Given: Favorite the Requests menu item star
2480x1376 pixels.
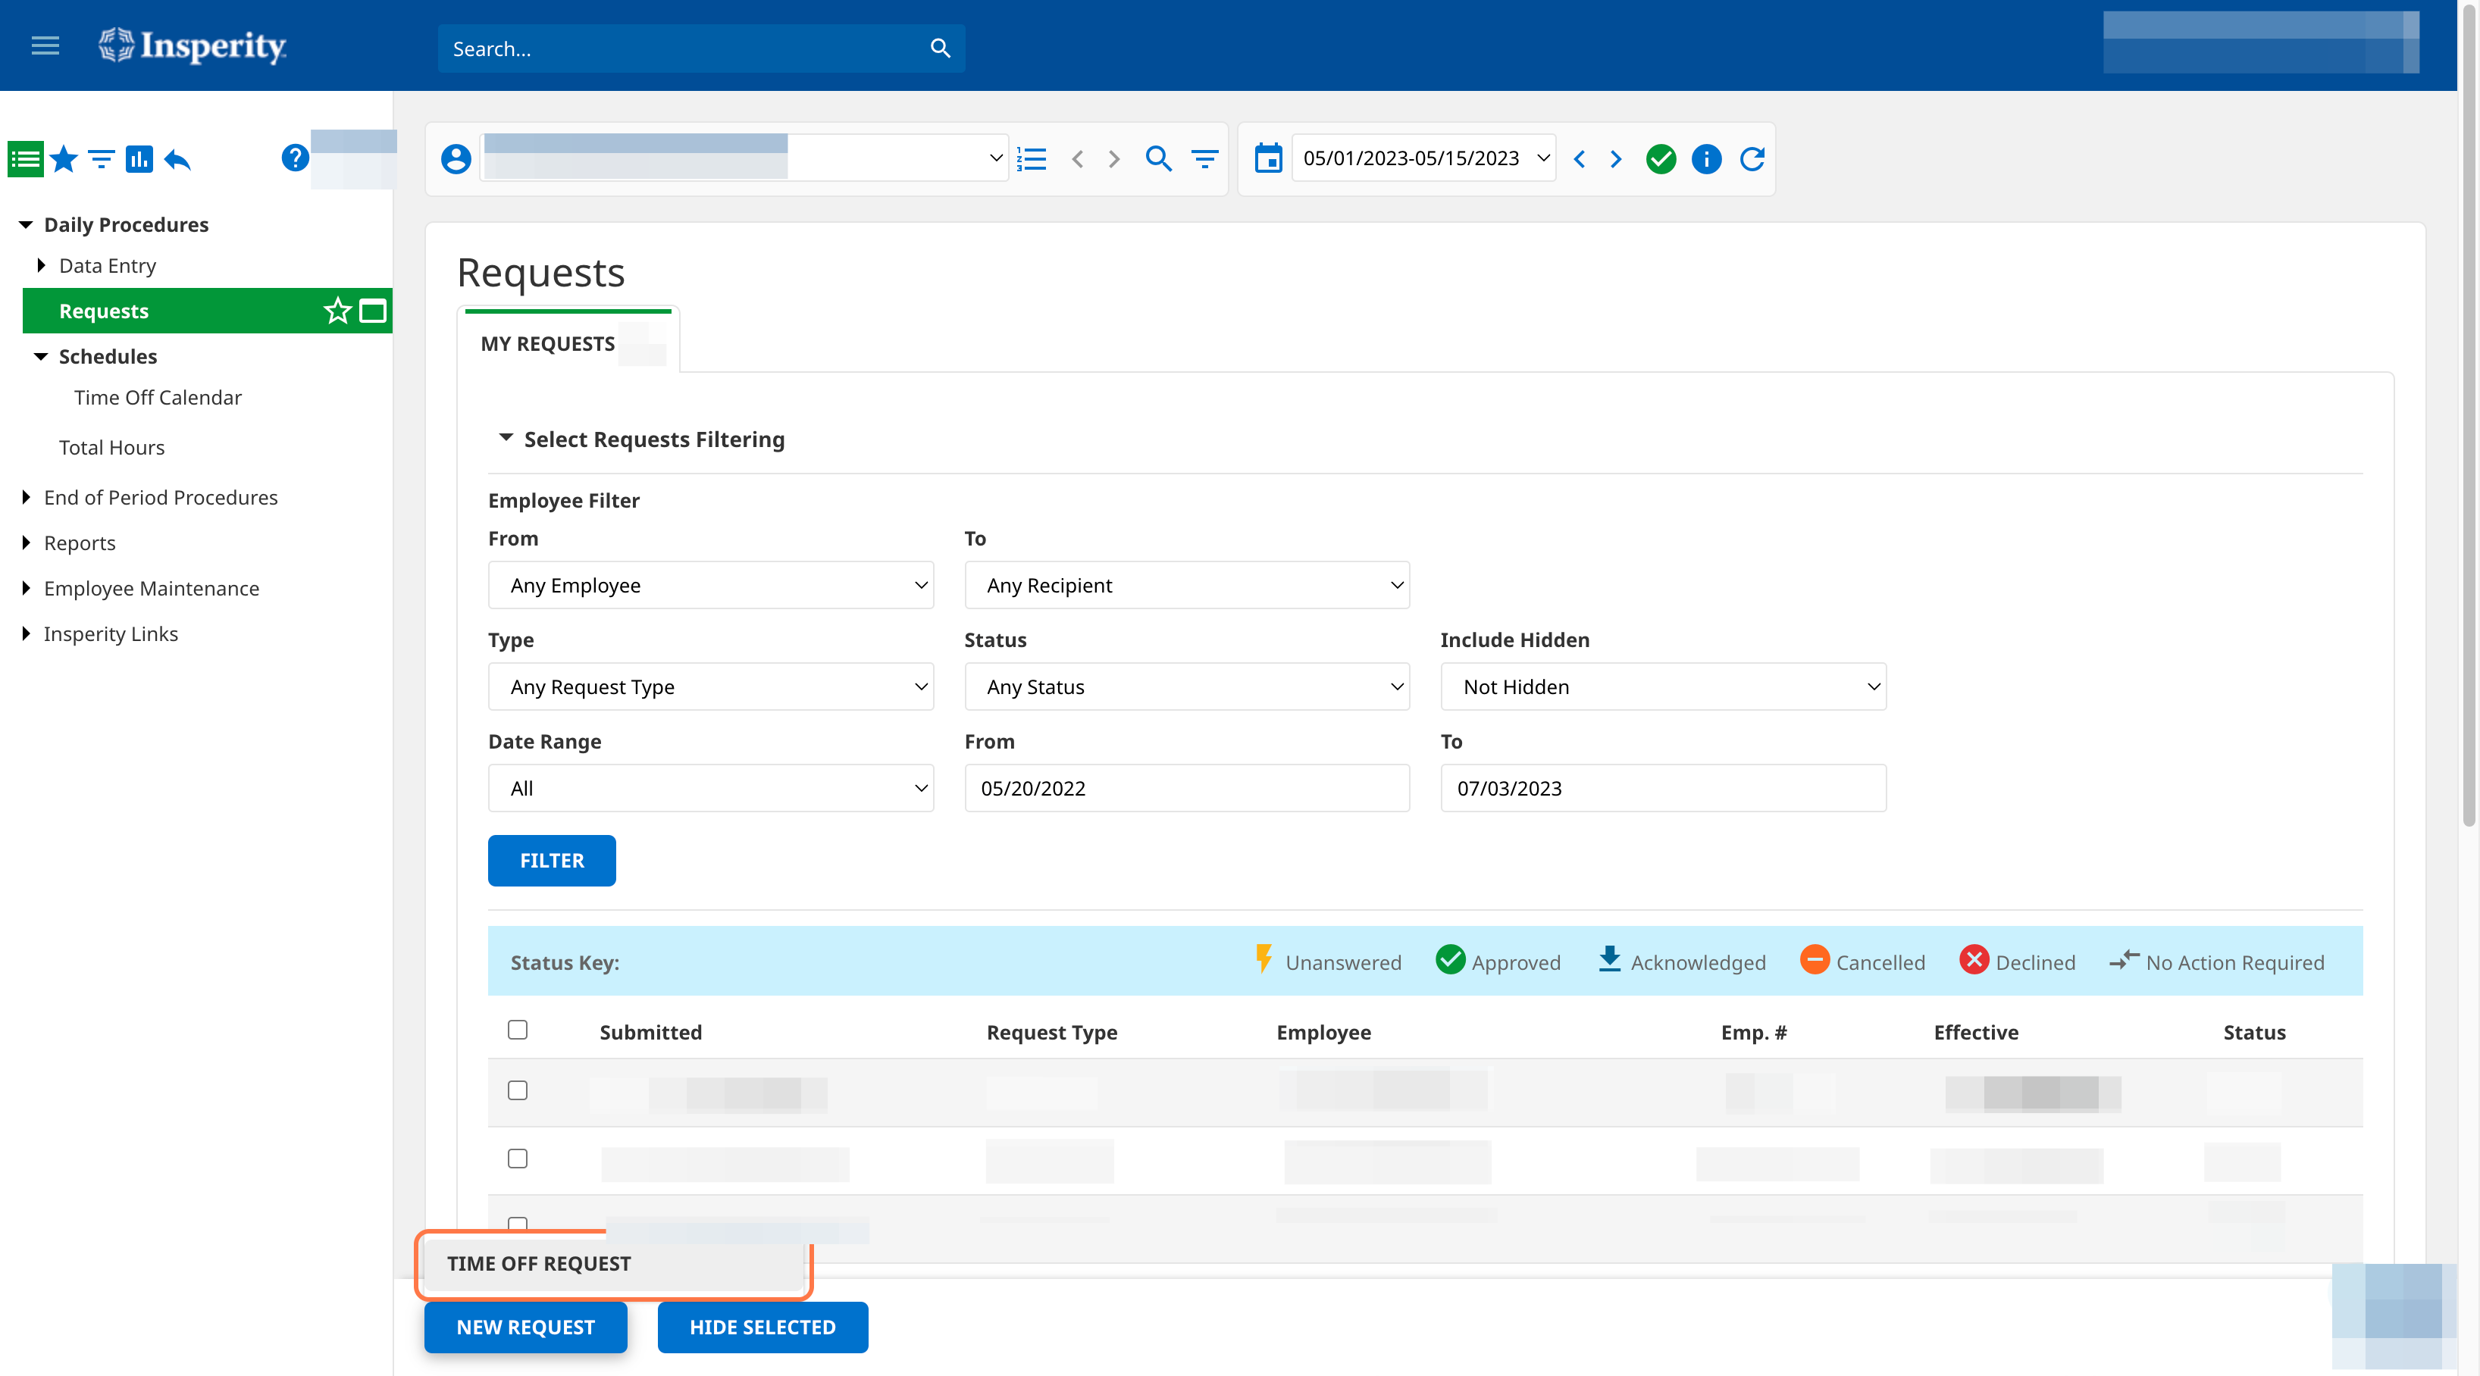Looking at the screenshot, I should tap(337, 311).
